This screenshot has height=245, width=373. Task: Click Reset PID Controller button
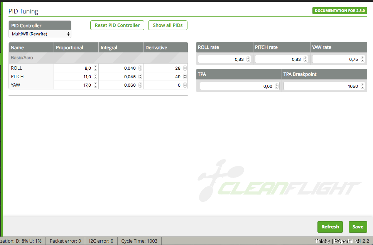(x=117, y=25)
